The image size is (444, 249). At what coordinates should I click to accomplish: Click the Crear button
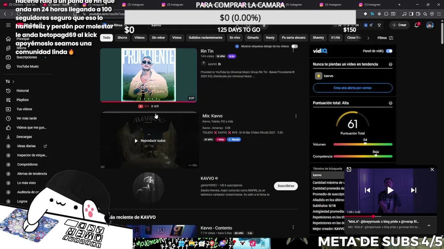[x=399, y=25]
